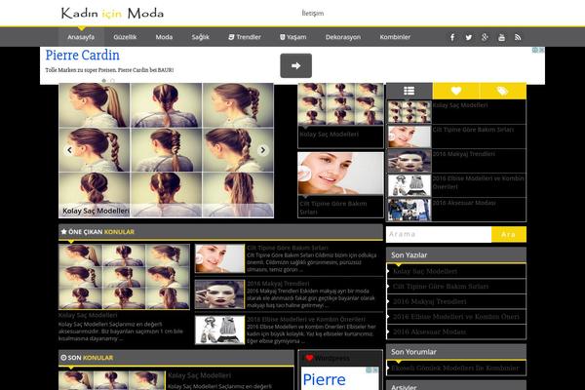
Task: Click the yellow Ara search button
Action: (509, 234)
